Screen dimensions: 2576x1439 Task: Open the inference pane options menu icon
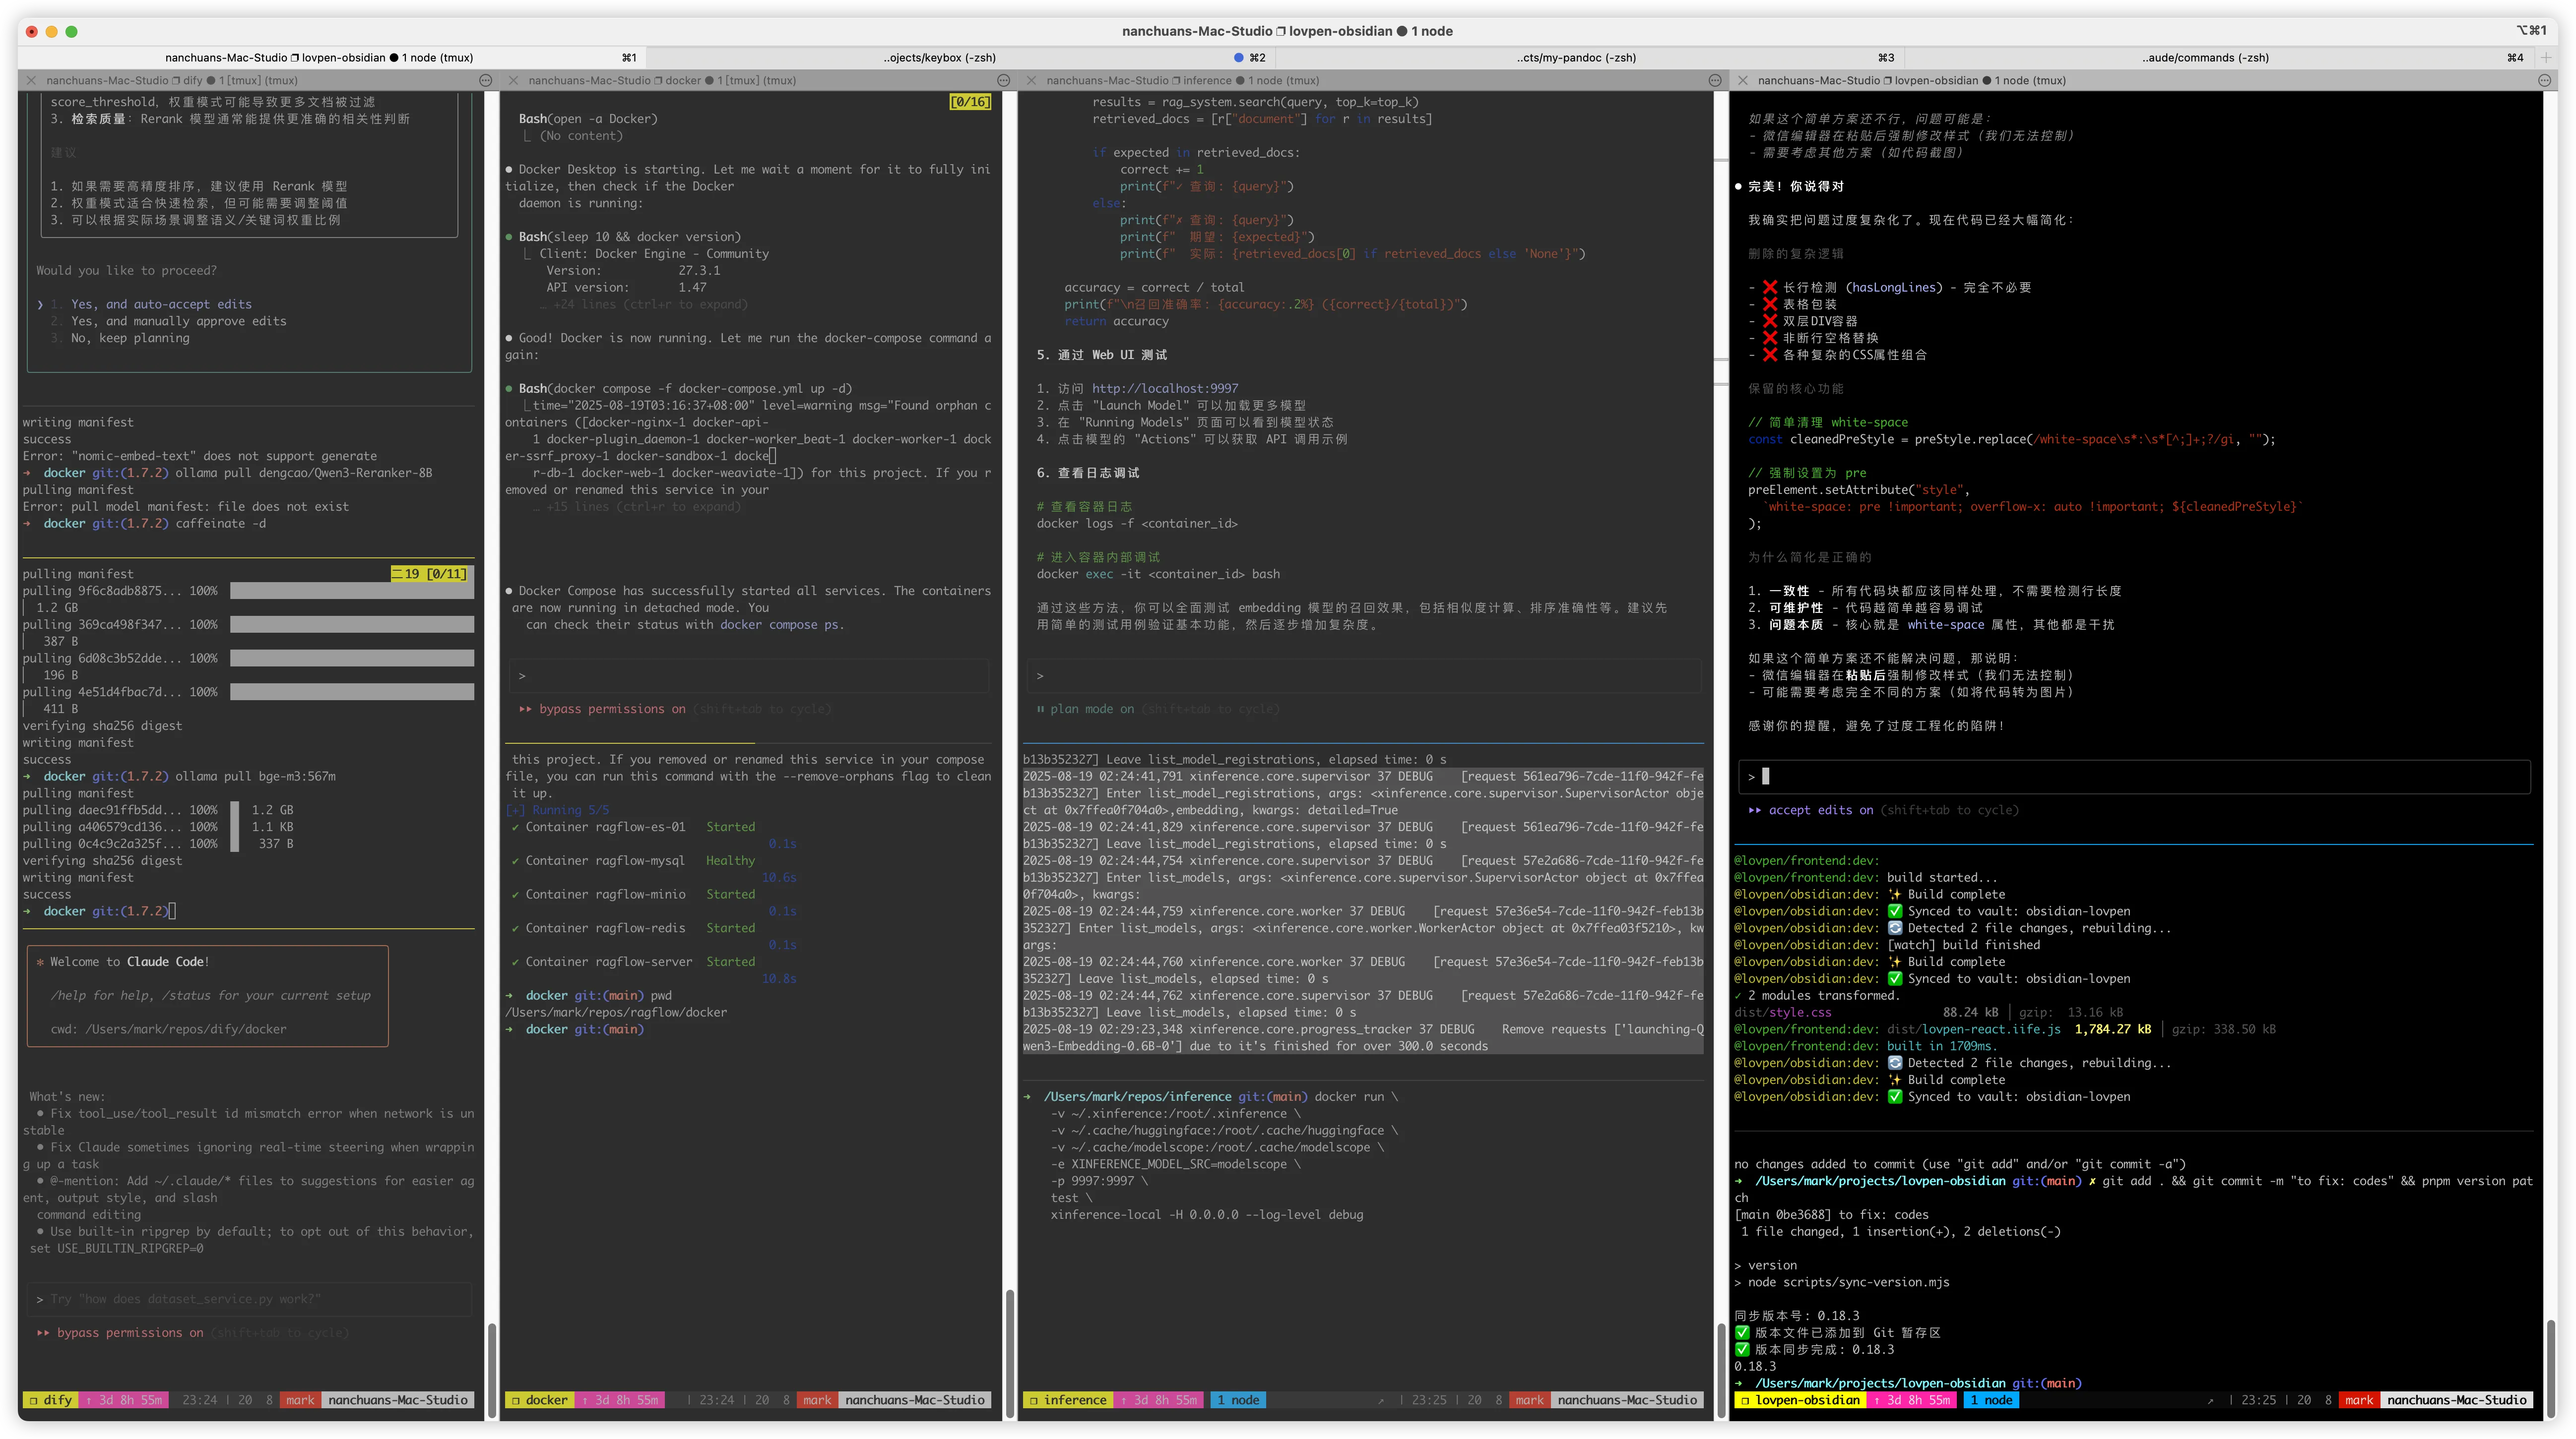[1715, 80]
